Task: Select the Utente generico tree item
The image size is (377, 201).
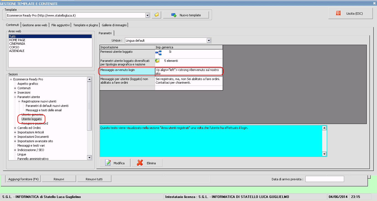Action: 32,115
